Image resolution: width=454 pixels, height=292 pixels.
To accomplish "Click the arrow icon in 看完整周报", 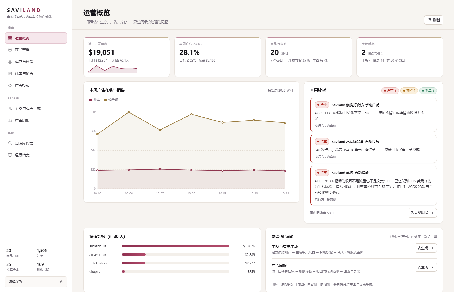I will coord(432,213).
